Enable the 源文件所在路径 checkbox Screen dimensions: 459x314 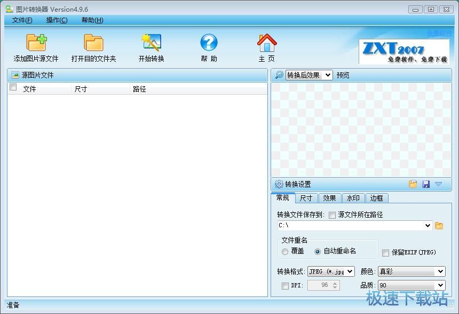coord(331,214)
